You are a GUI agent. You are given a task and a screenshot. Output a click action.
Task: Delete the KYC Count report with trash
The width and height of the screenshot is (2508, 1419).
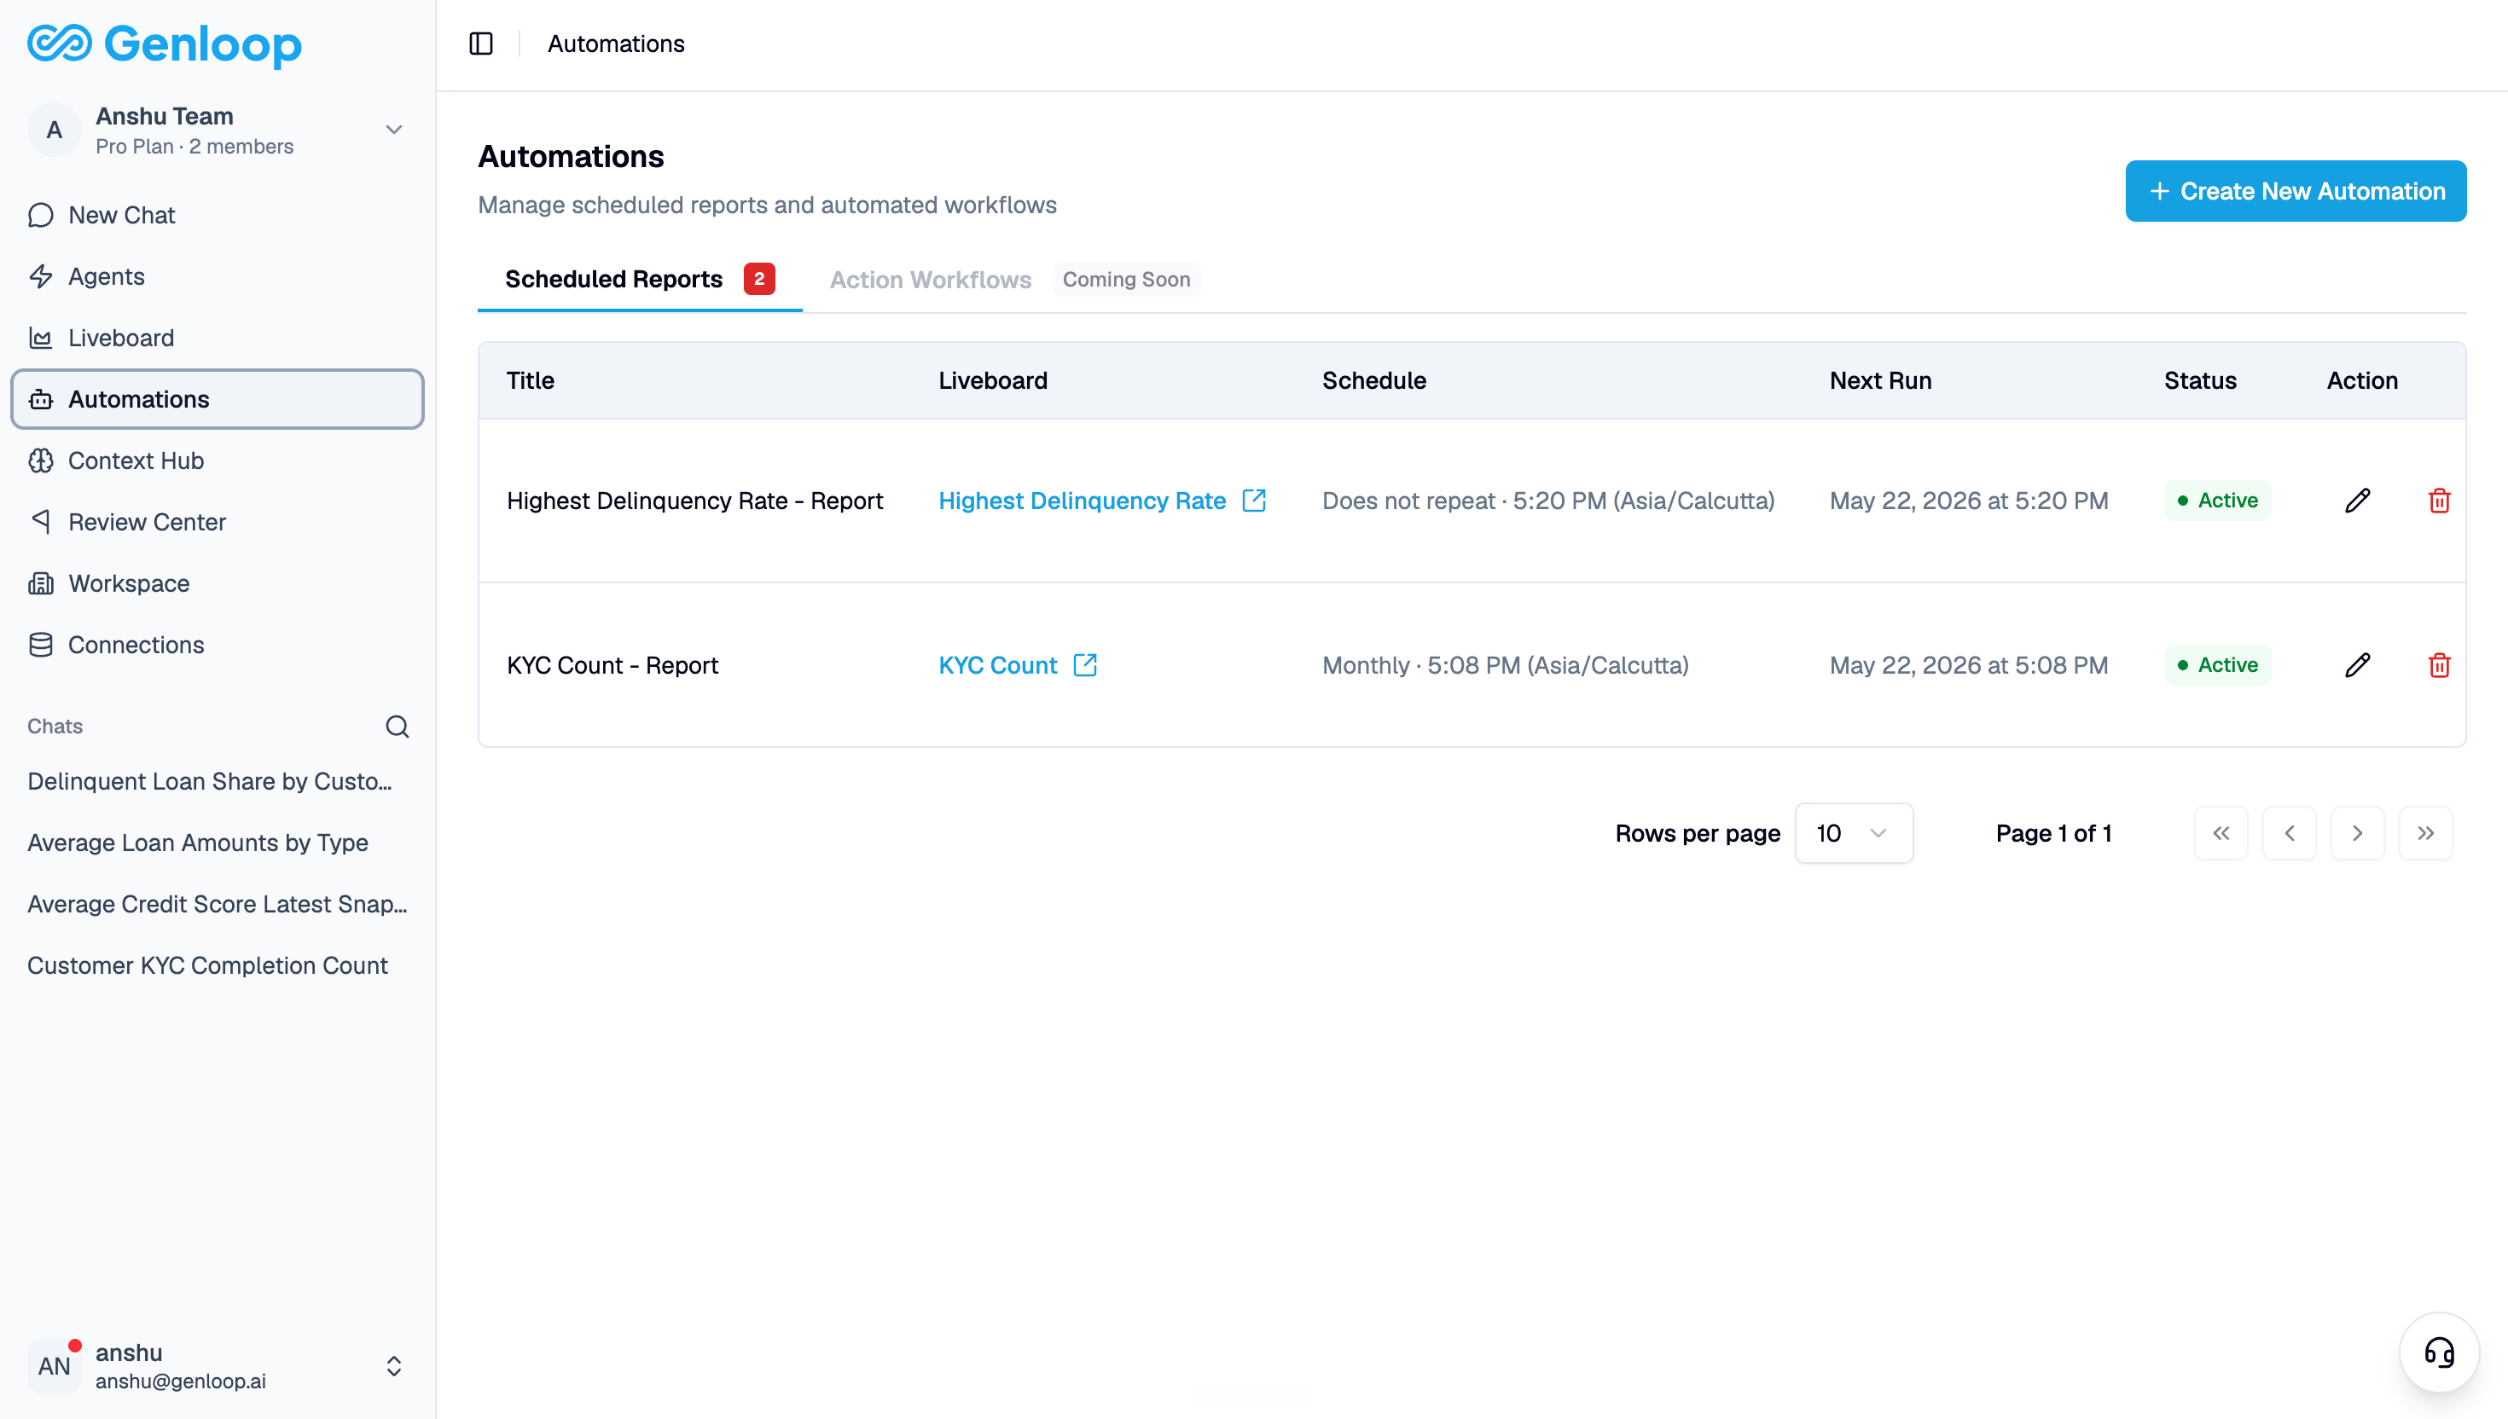pos(2439,666)
